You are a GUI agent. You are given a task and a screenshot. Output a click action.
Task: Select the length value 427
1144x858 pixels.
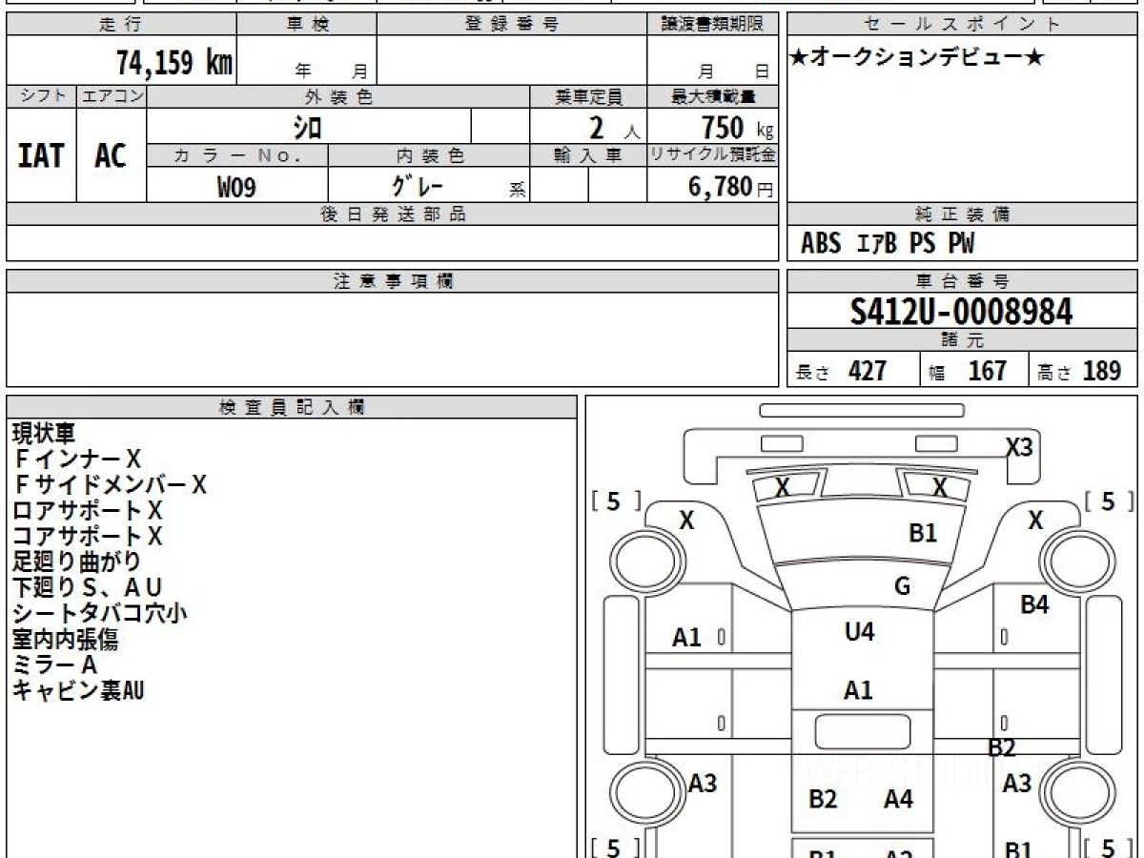[x=868, y=371]
